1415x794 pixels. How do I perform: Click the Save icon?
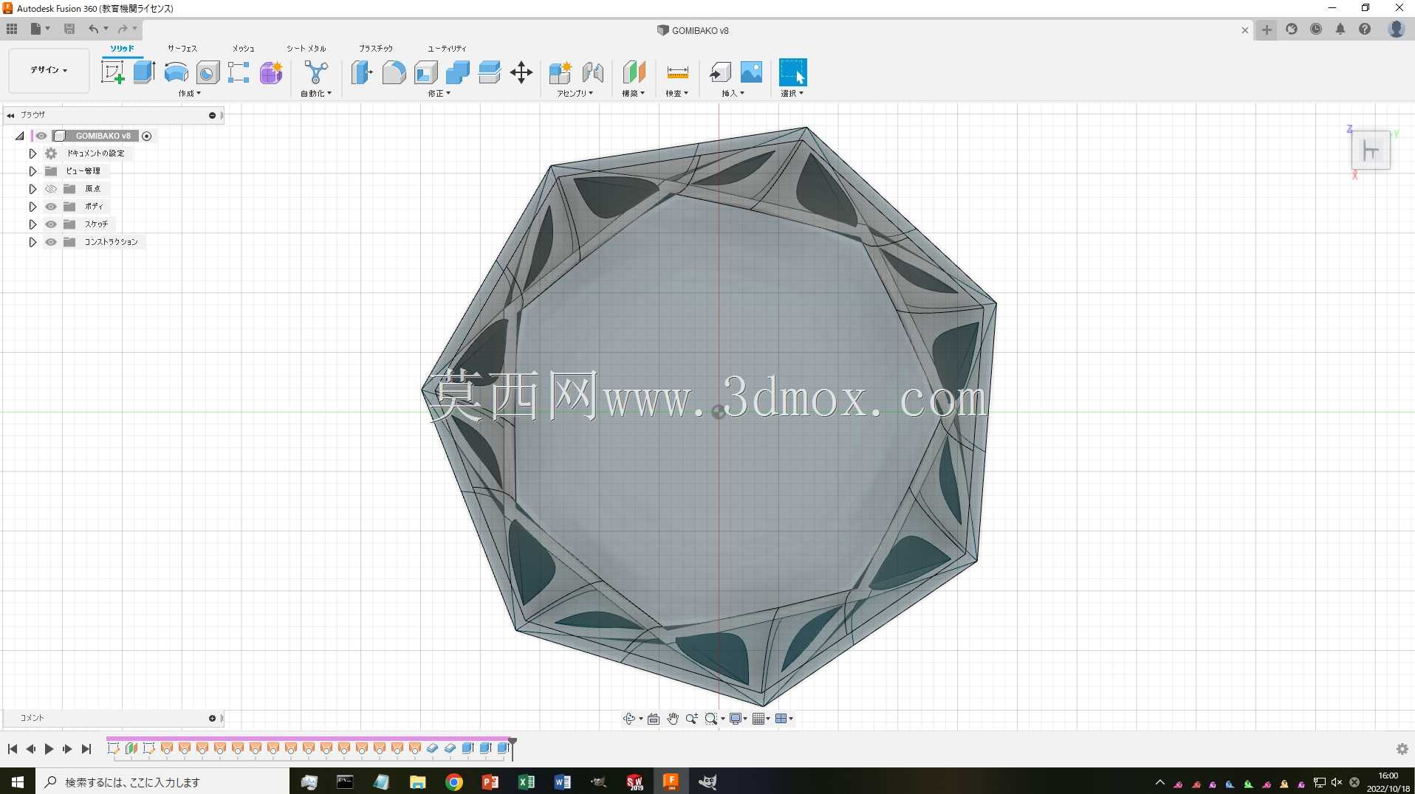(69, 29)
